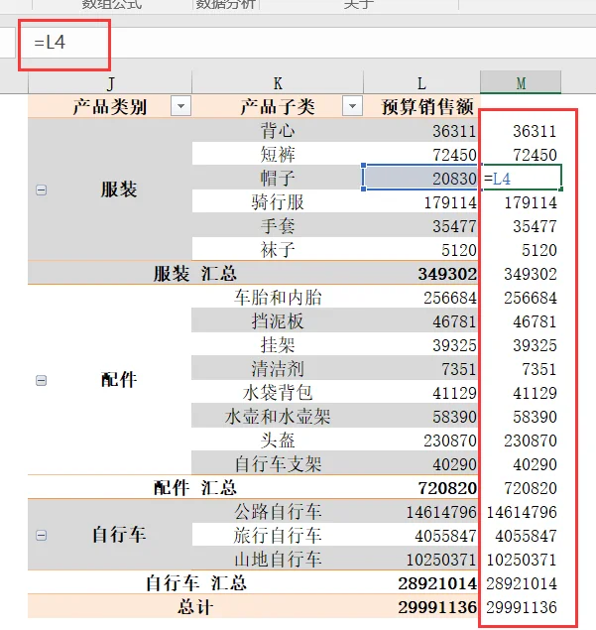
Task: Click the 服装 汇总 subtotal row label
Action: [195, 274]
